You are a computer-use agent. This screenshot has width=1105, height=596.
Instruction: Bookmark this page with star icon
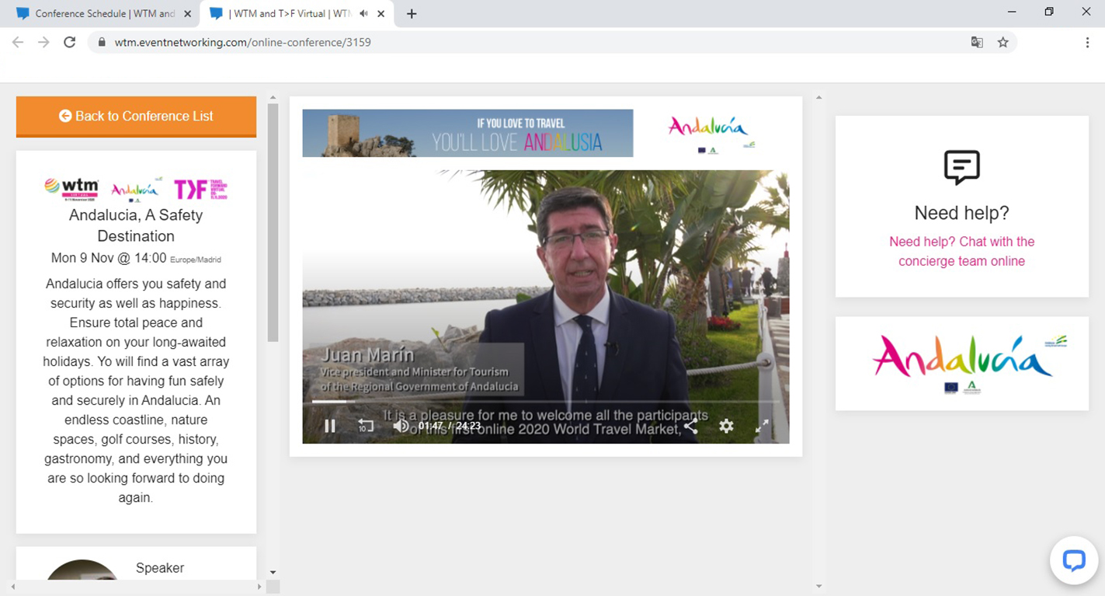1002,43
